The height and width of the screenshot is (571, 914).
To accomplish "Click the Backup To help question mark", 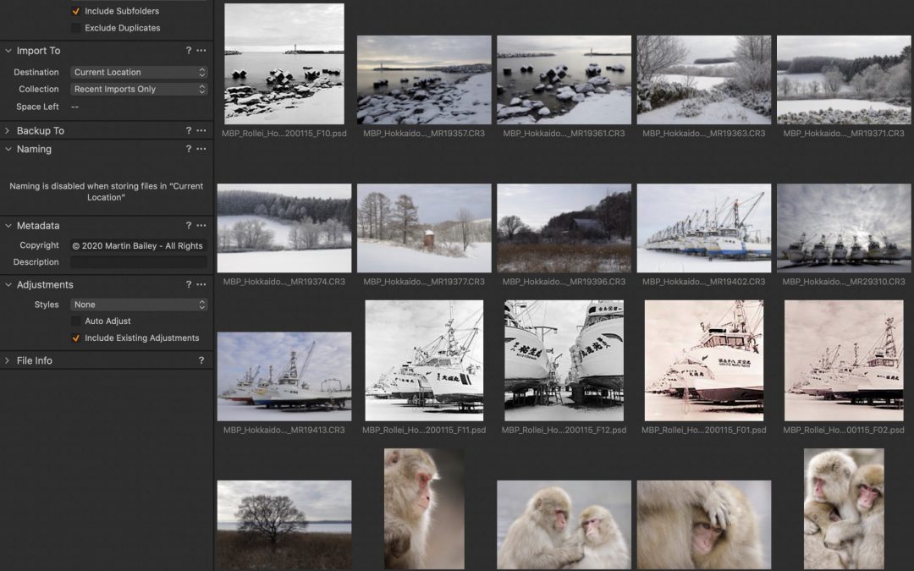I will 189,131.
